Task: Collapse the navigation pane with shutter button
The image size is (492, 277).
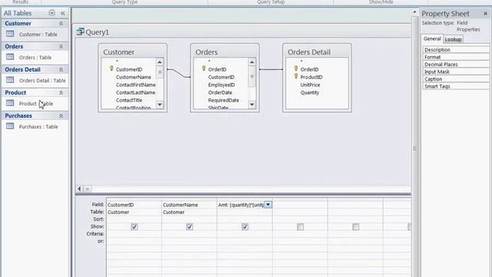Action: (x=63, y=13)
